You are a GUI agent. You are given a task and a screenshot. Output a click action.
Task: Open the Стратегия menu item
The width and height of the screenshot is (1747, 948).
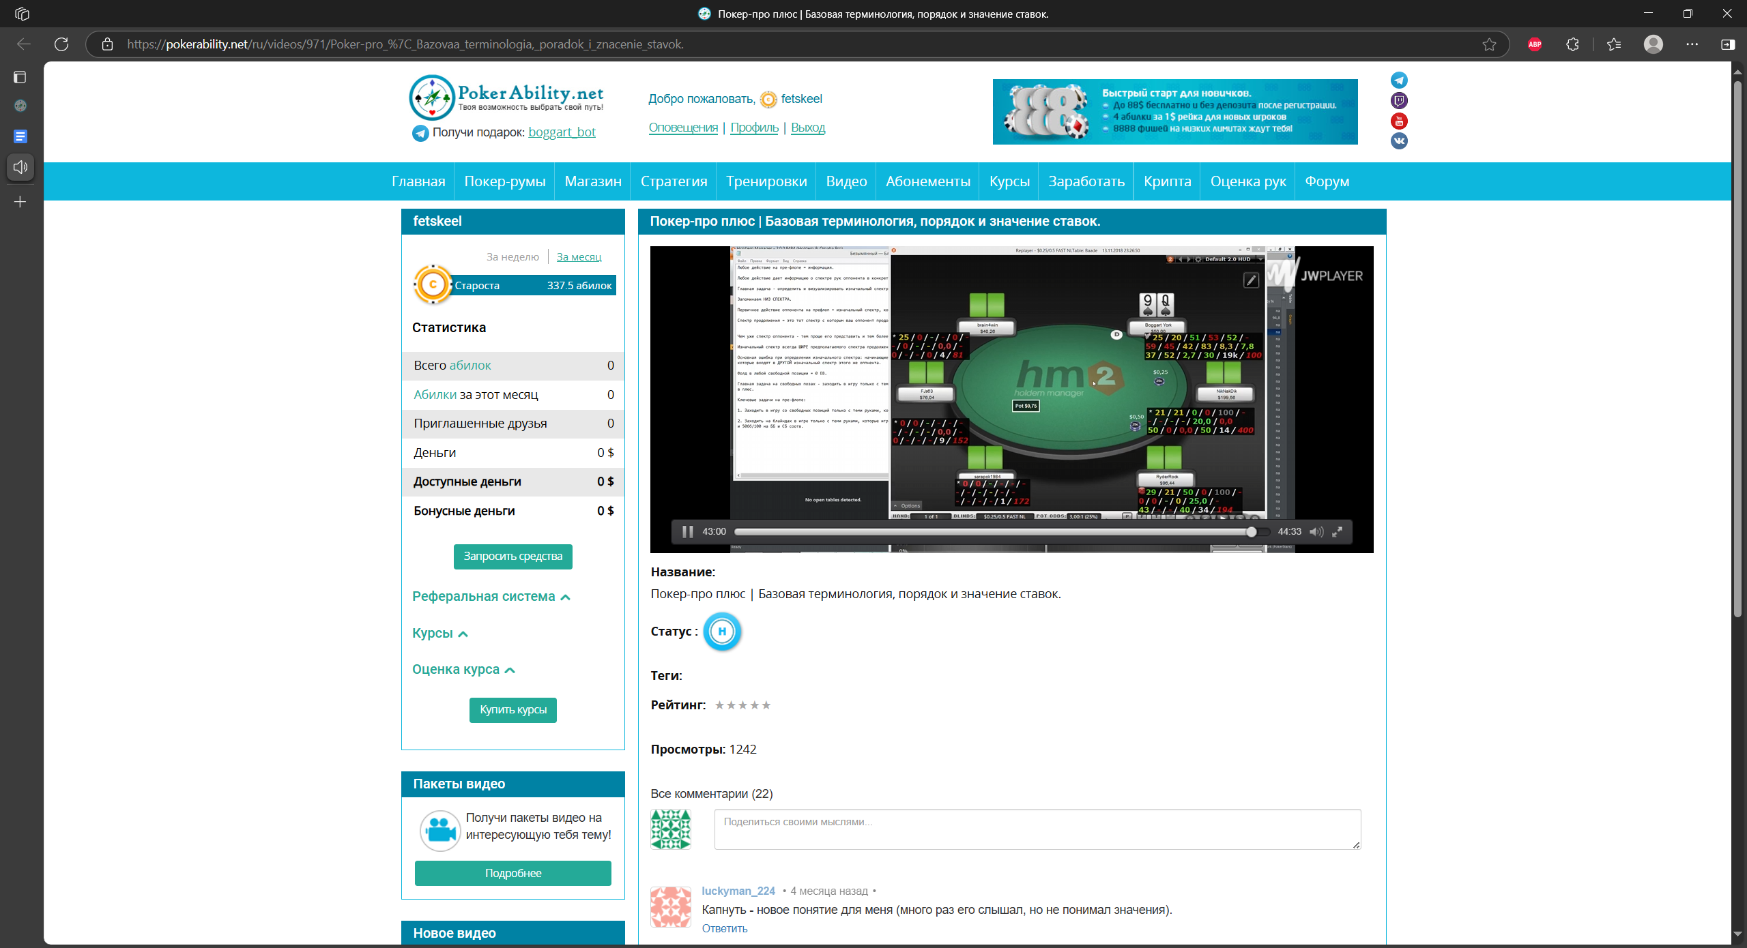tap(674, 181)
